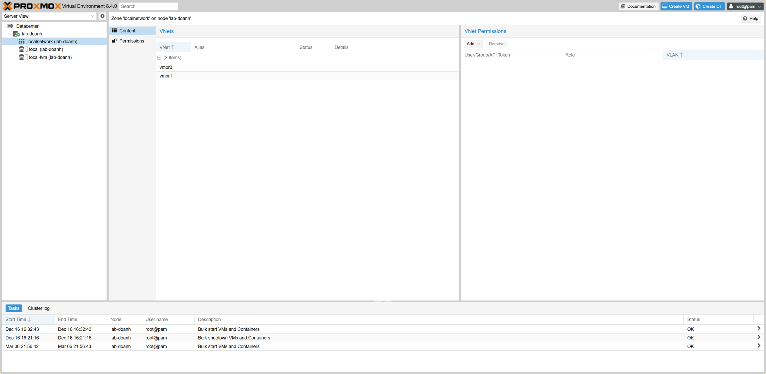Click the local-lvm storage disk icon

pos(22,57)
